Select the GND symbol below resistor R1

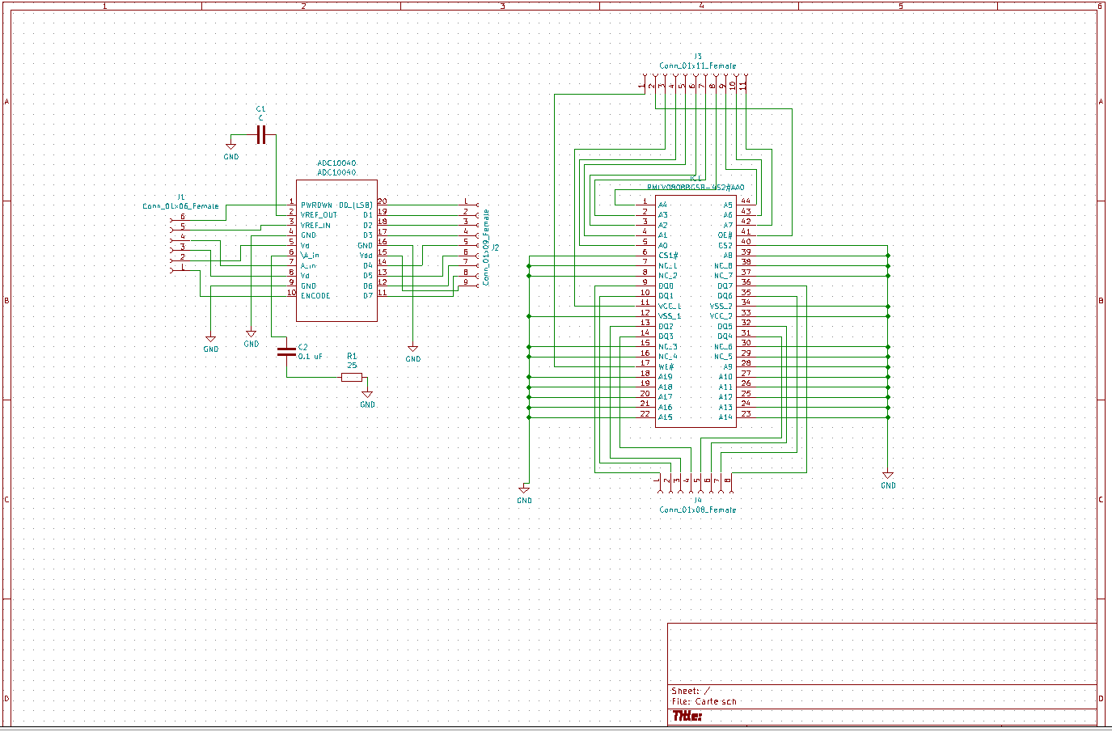[367, 396]
